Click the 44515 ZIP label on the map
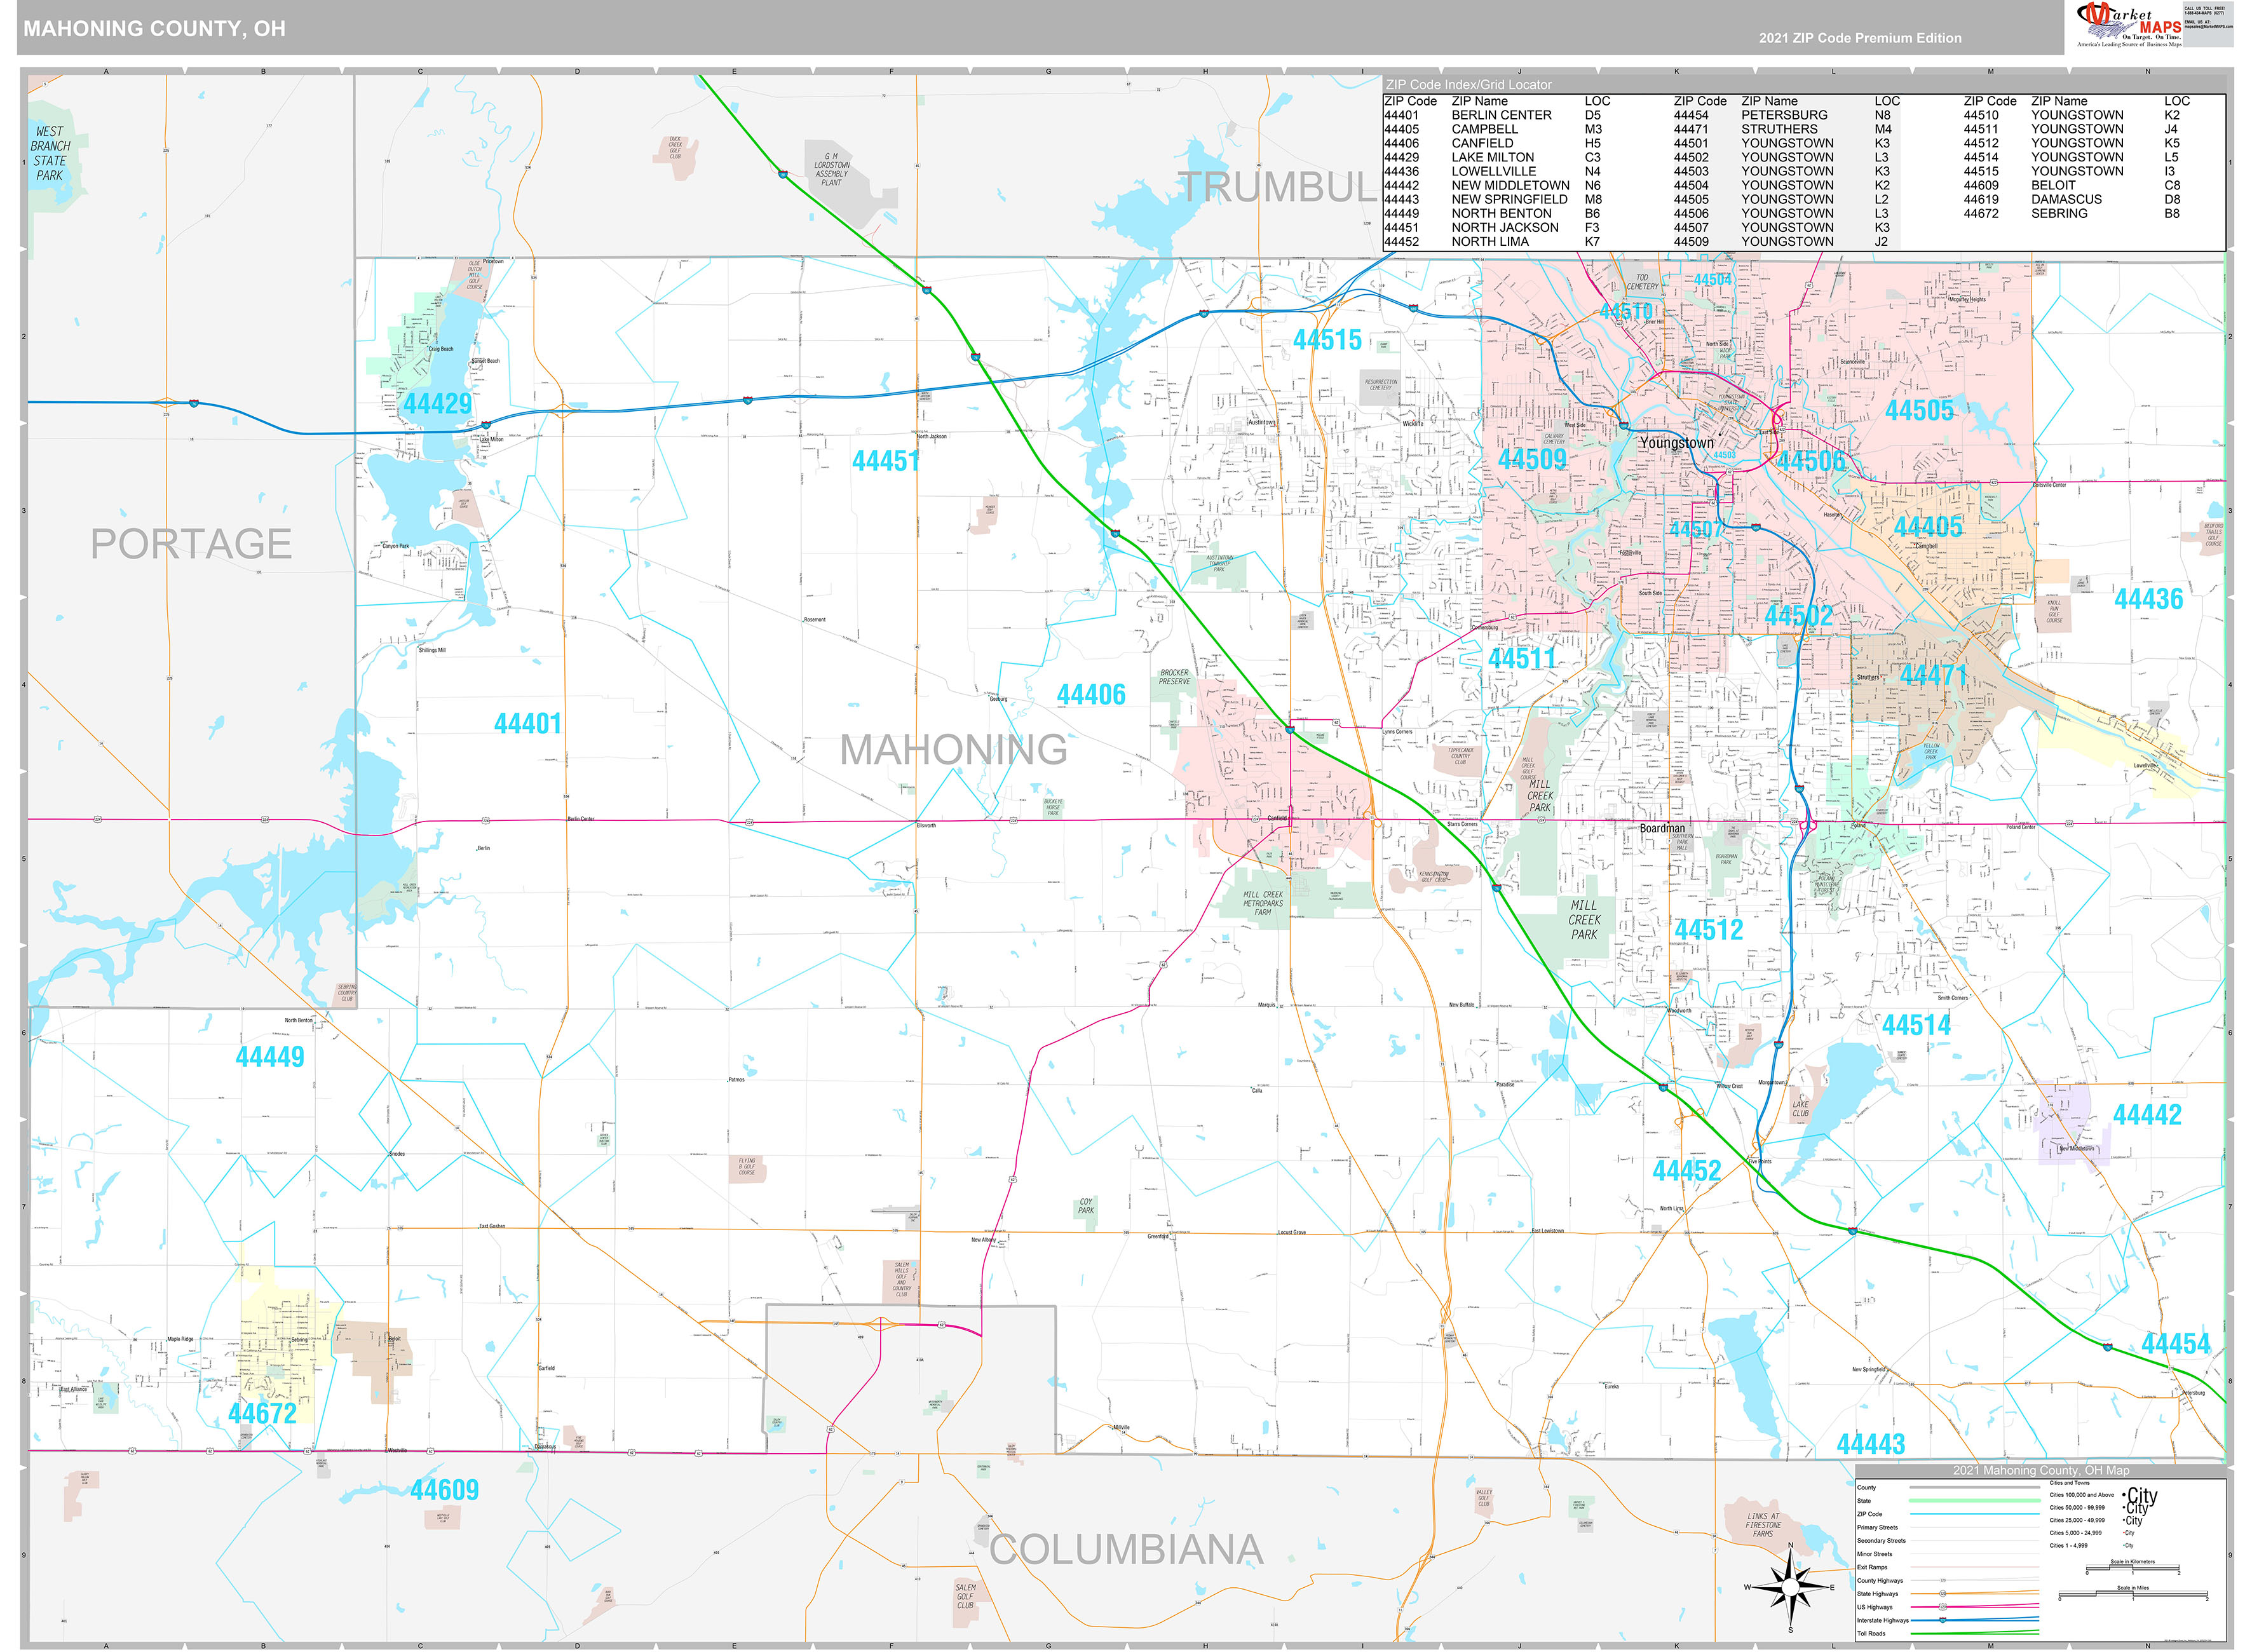 [1327, 340]
